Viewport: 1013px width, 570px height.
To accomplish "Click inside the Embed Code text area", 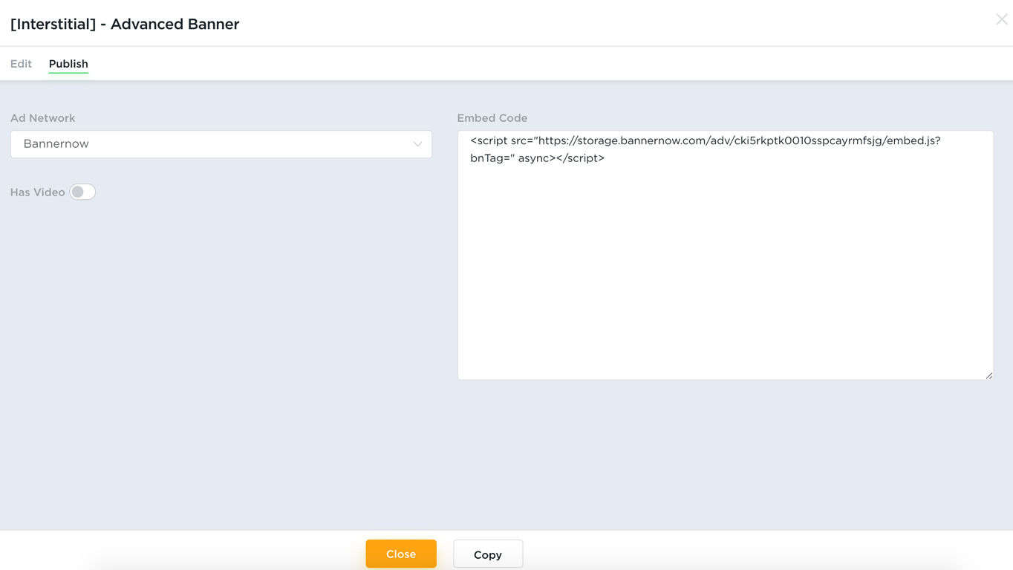I will tap(726, 255).
